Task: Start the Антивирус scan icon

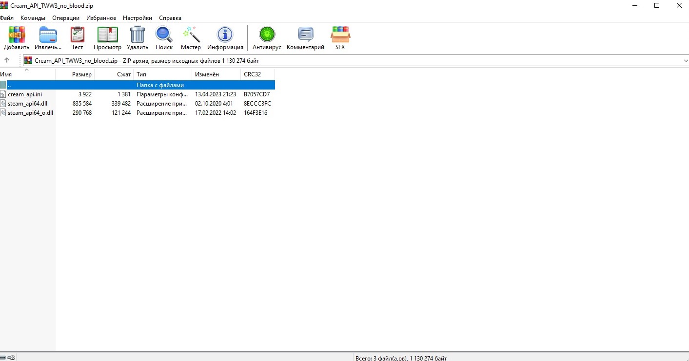Action: point(267,38)
